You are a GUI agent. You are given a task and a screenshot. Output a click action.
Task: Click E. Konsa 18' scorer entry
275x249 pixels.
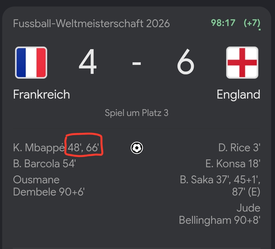point(233,164)
